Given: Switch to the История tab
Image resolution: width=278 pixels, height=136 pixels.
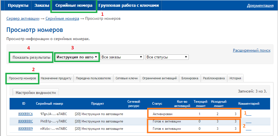Looking at the screenshot, I should pos(235,78).
